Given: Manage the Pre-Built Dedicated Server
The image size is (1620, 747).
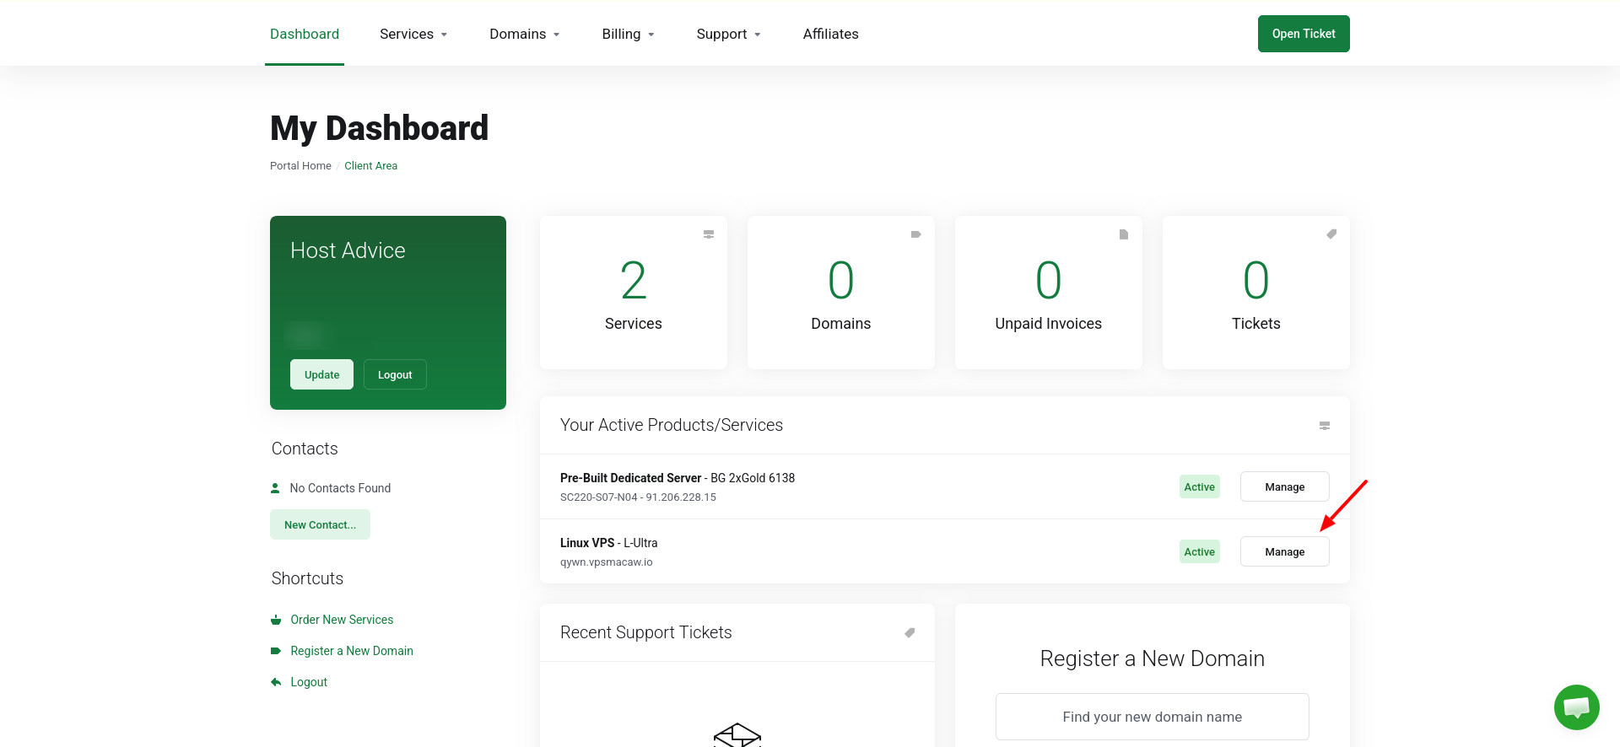Looking at the screenshot, I should [1285, 486].
